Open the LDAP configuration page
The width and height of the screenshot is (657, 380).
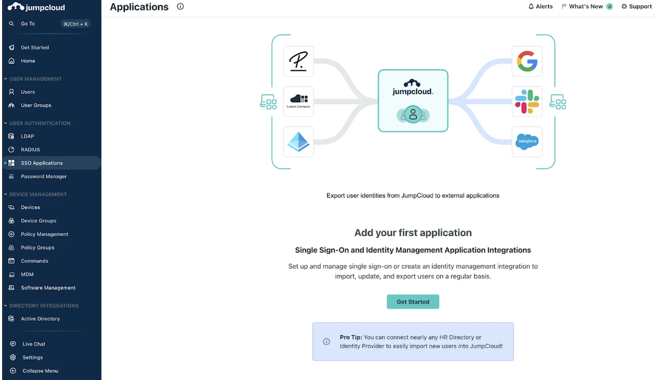pyautogui.click(x=26, y=136)
